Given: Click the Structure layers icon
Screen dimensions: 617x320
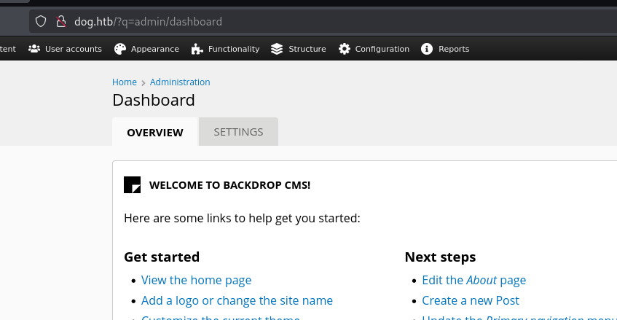Looking at the screenshot, I should coord(277,49).
